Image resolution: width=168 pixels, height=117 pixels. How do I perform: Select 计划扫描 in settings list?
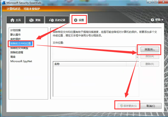pyautogui.click(x=15, y=30)
